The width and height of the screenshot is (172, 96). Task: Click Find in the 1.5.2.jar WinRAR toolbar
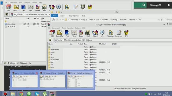click(x=88, y=33)
